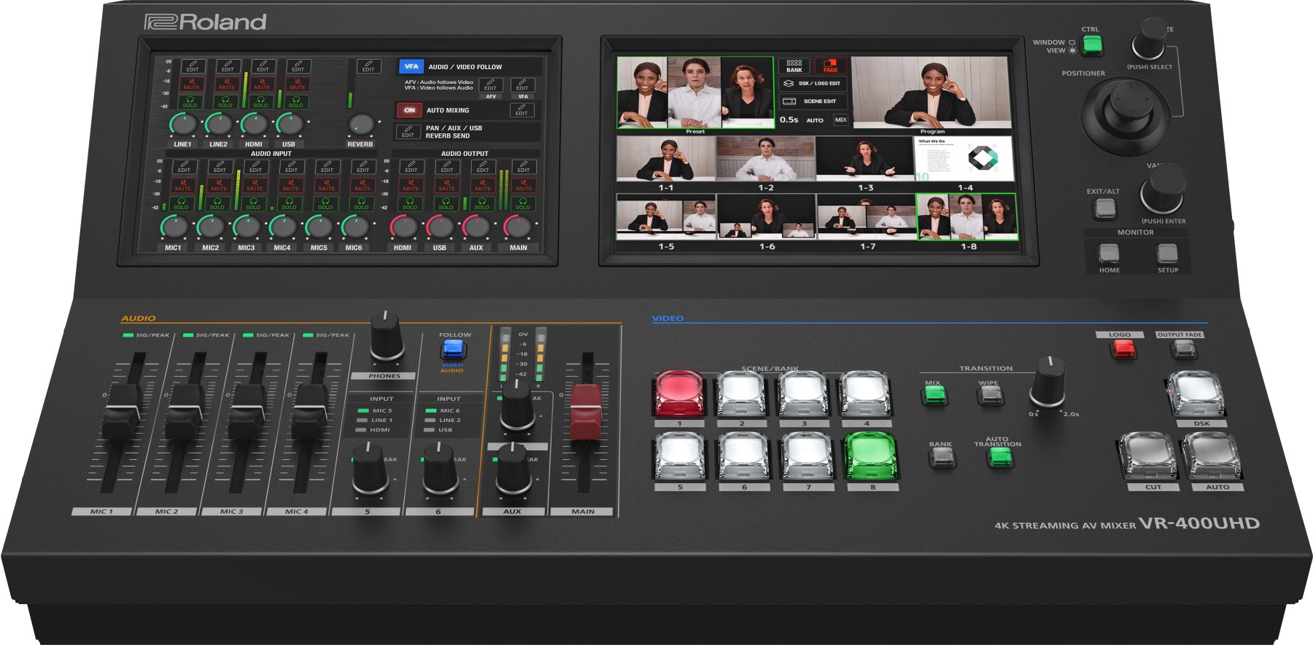Viewport: 1313px width, 645px height.
Task: Push scene/bank button 4
Action: point(866,394)
